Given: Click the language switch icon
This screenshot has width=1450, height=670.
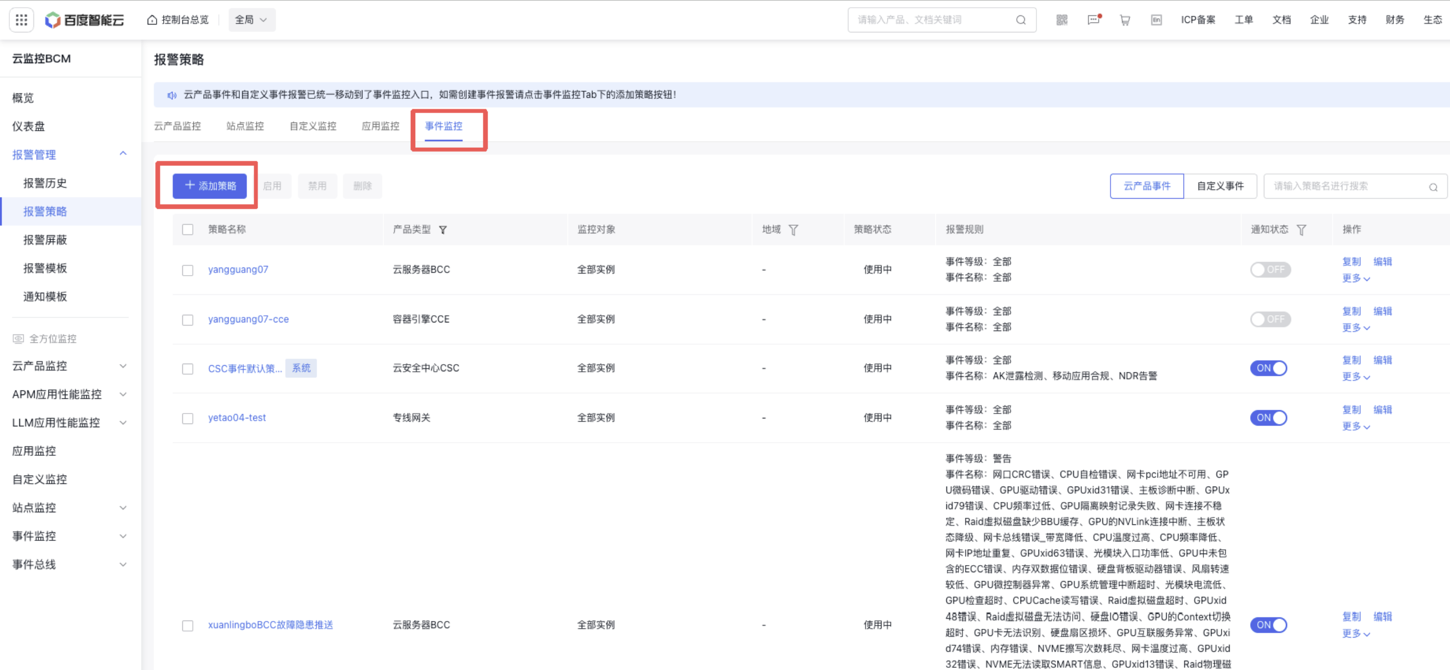Looking at the screenshot, I should 1156,20.
